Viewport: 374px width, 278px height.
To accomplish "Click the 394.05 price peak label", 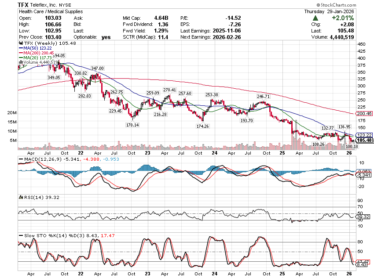I will click(58, 56).
